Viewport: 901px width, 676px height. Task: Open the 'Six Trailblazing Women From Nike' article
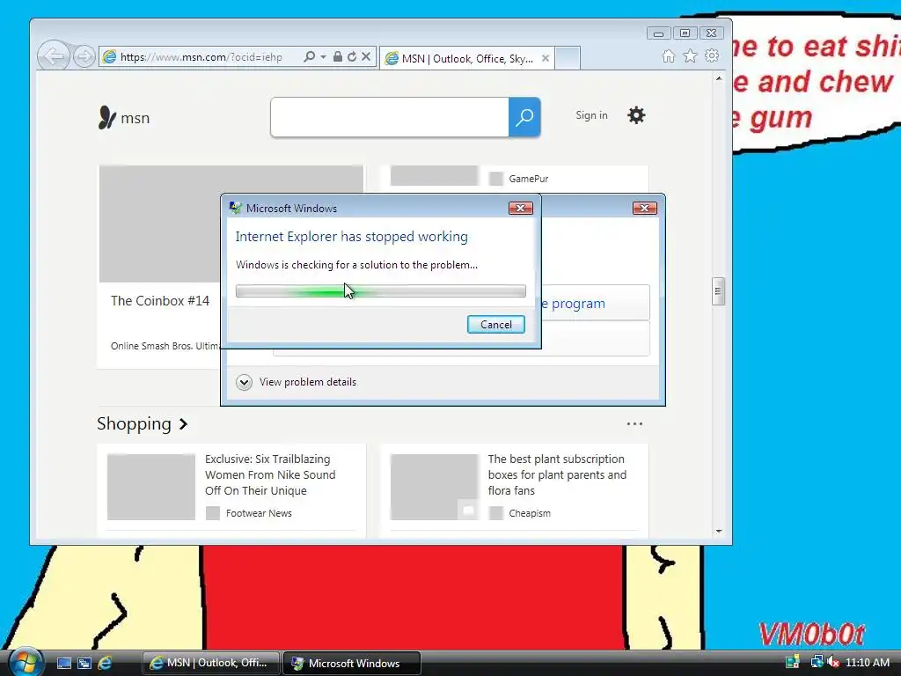click(270, 474)
